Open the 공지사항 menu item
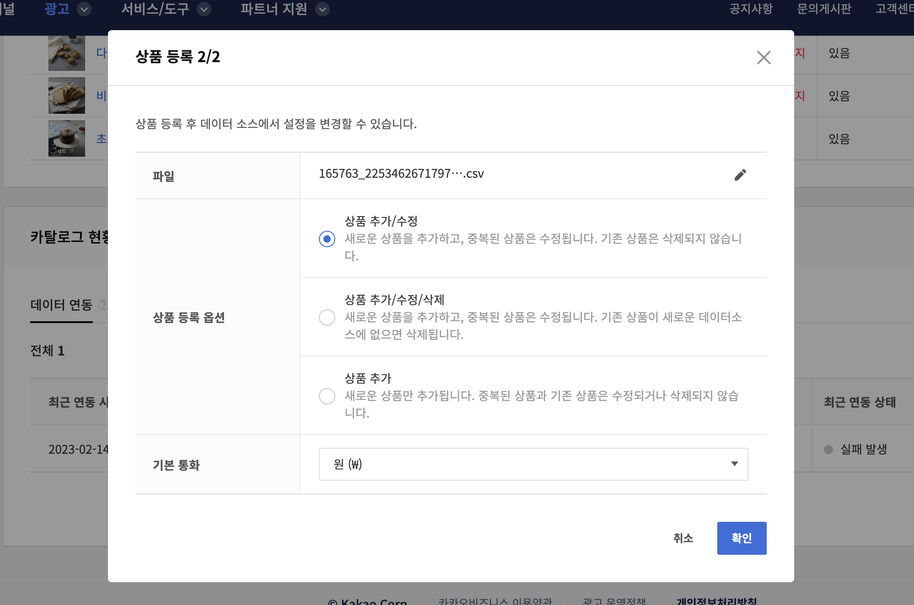Image resolution: width=914 pixels, height=605 pixels. (x=751, y=9)
